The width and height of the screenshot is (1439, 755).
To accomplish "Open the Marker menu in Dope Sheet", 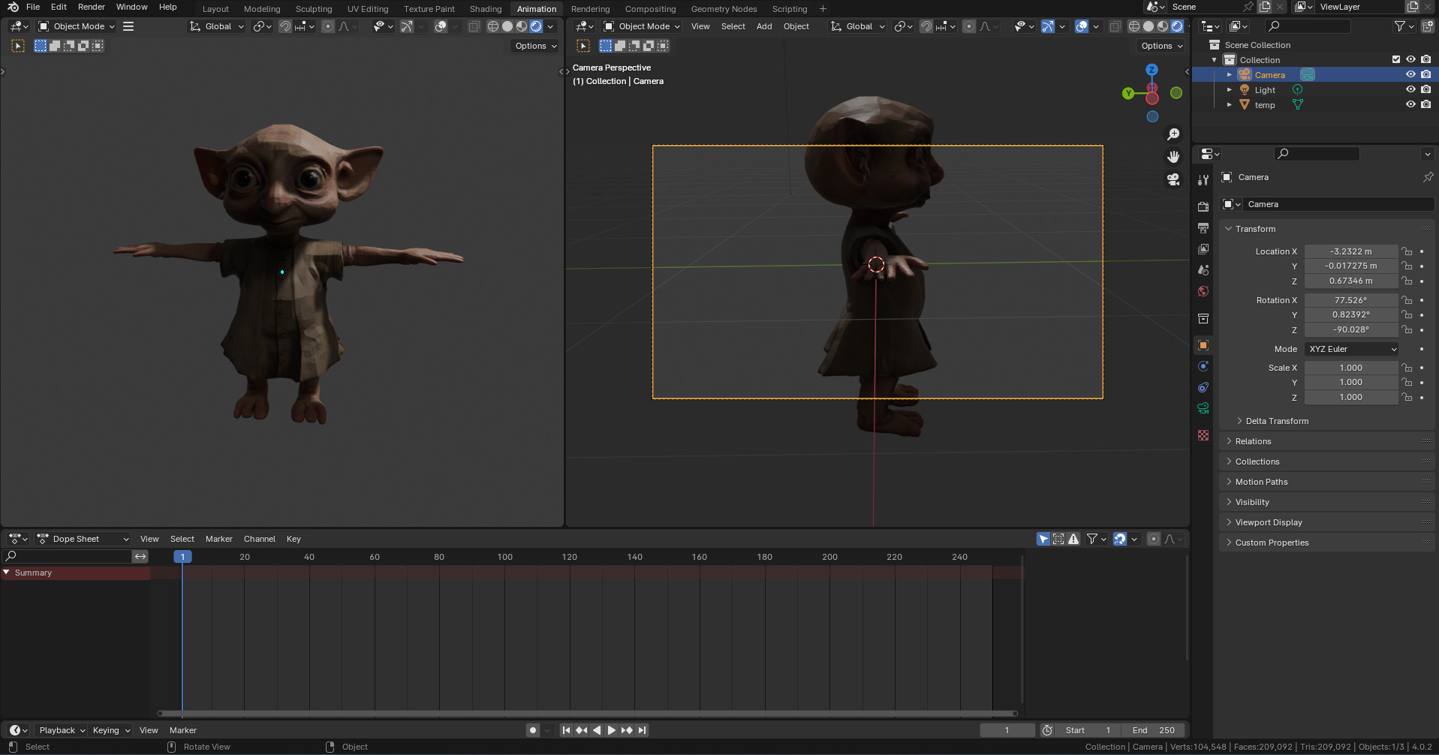I will (218, 539).
